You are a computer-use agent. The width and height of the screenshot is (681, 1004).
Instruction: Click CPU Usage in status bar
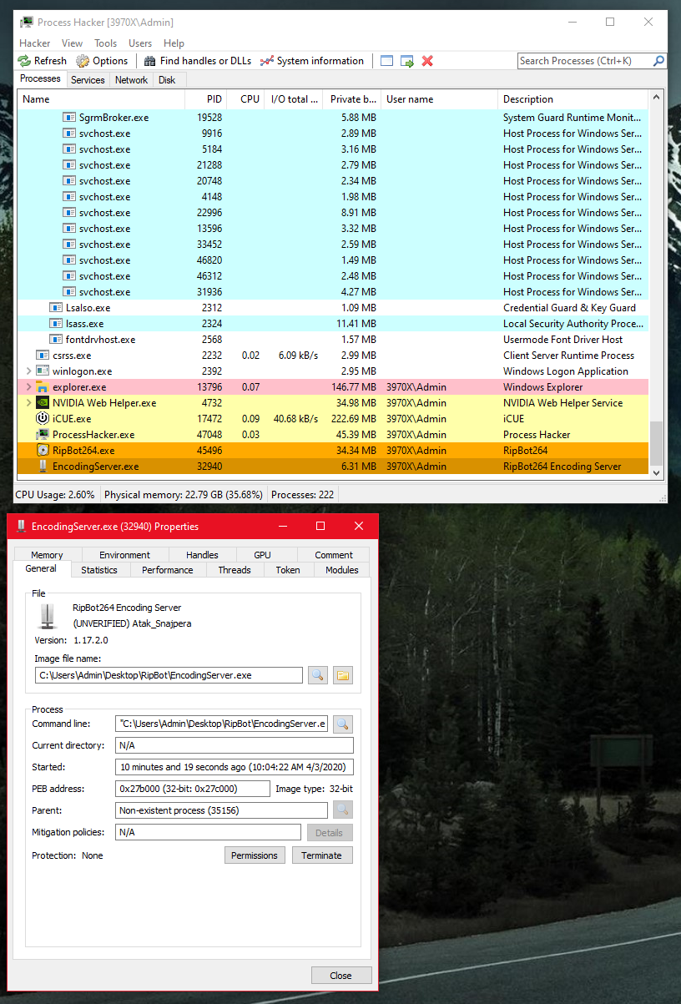point(55,495)
